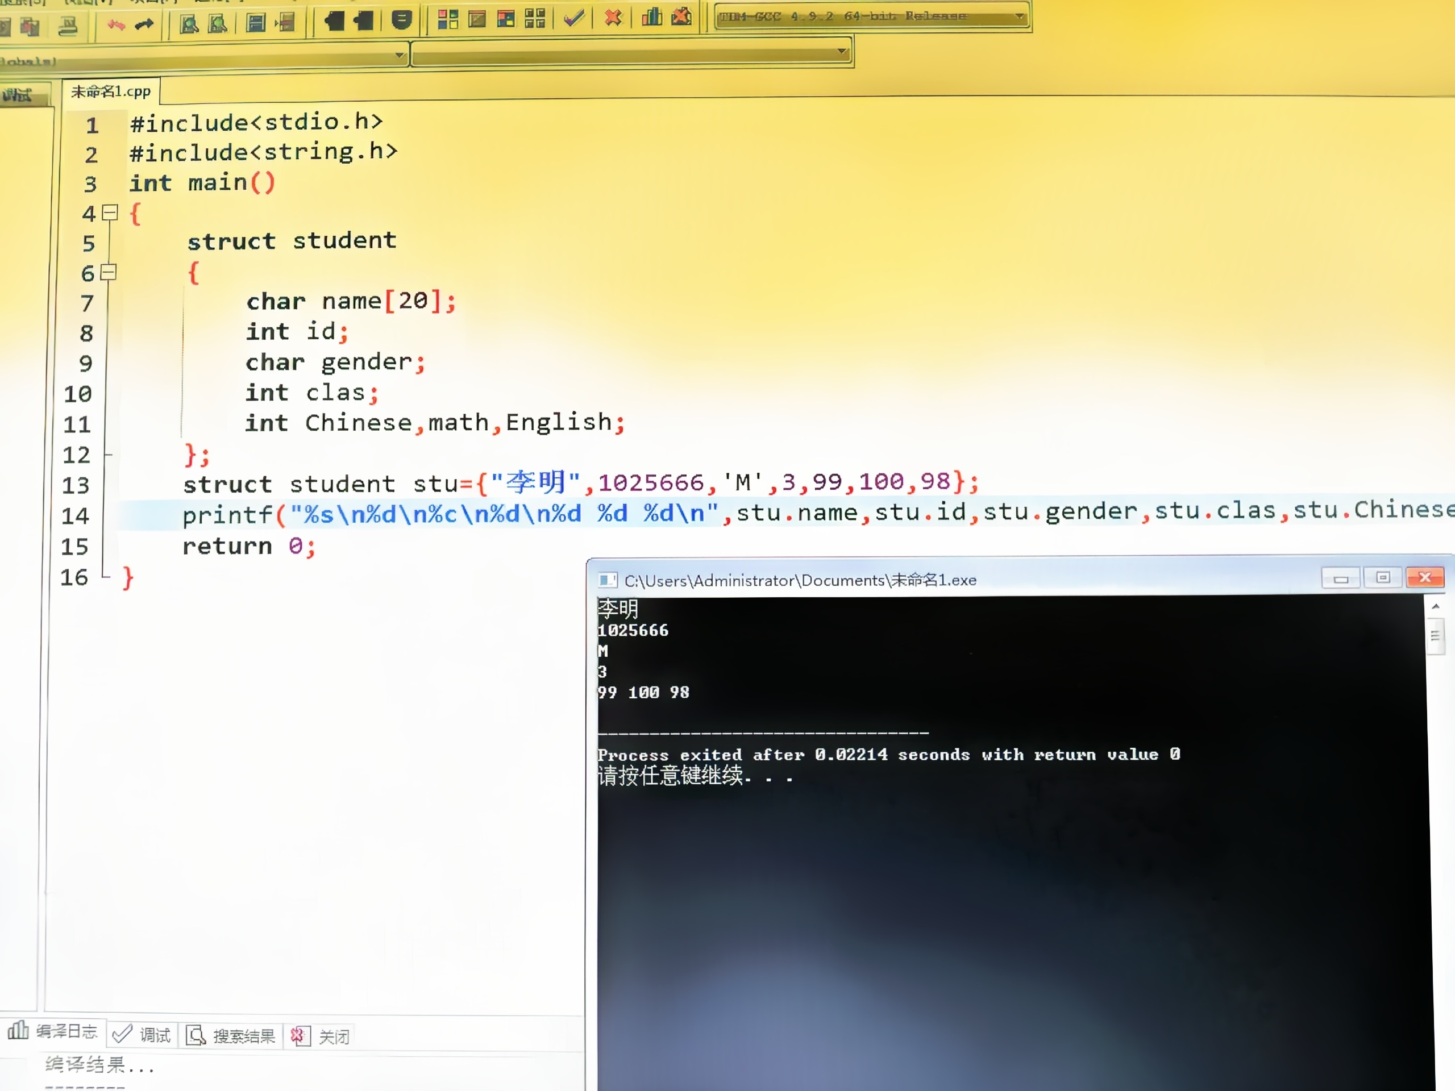Open the empty function list dropdown

point(841,51)
